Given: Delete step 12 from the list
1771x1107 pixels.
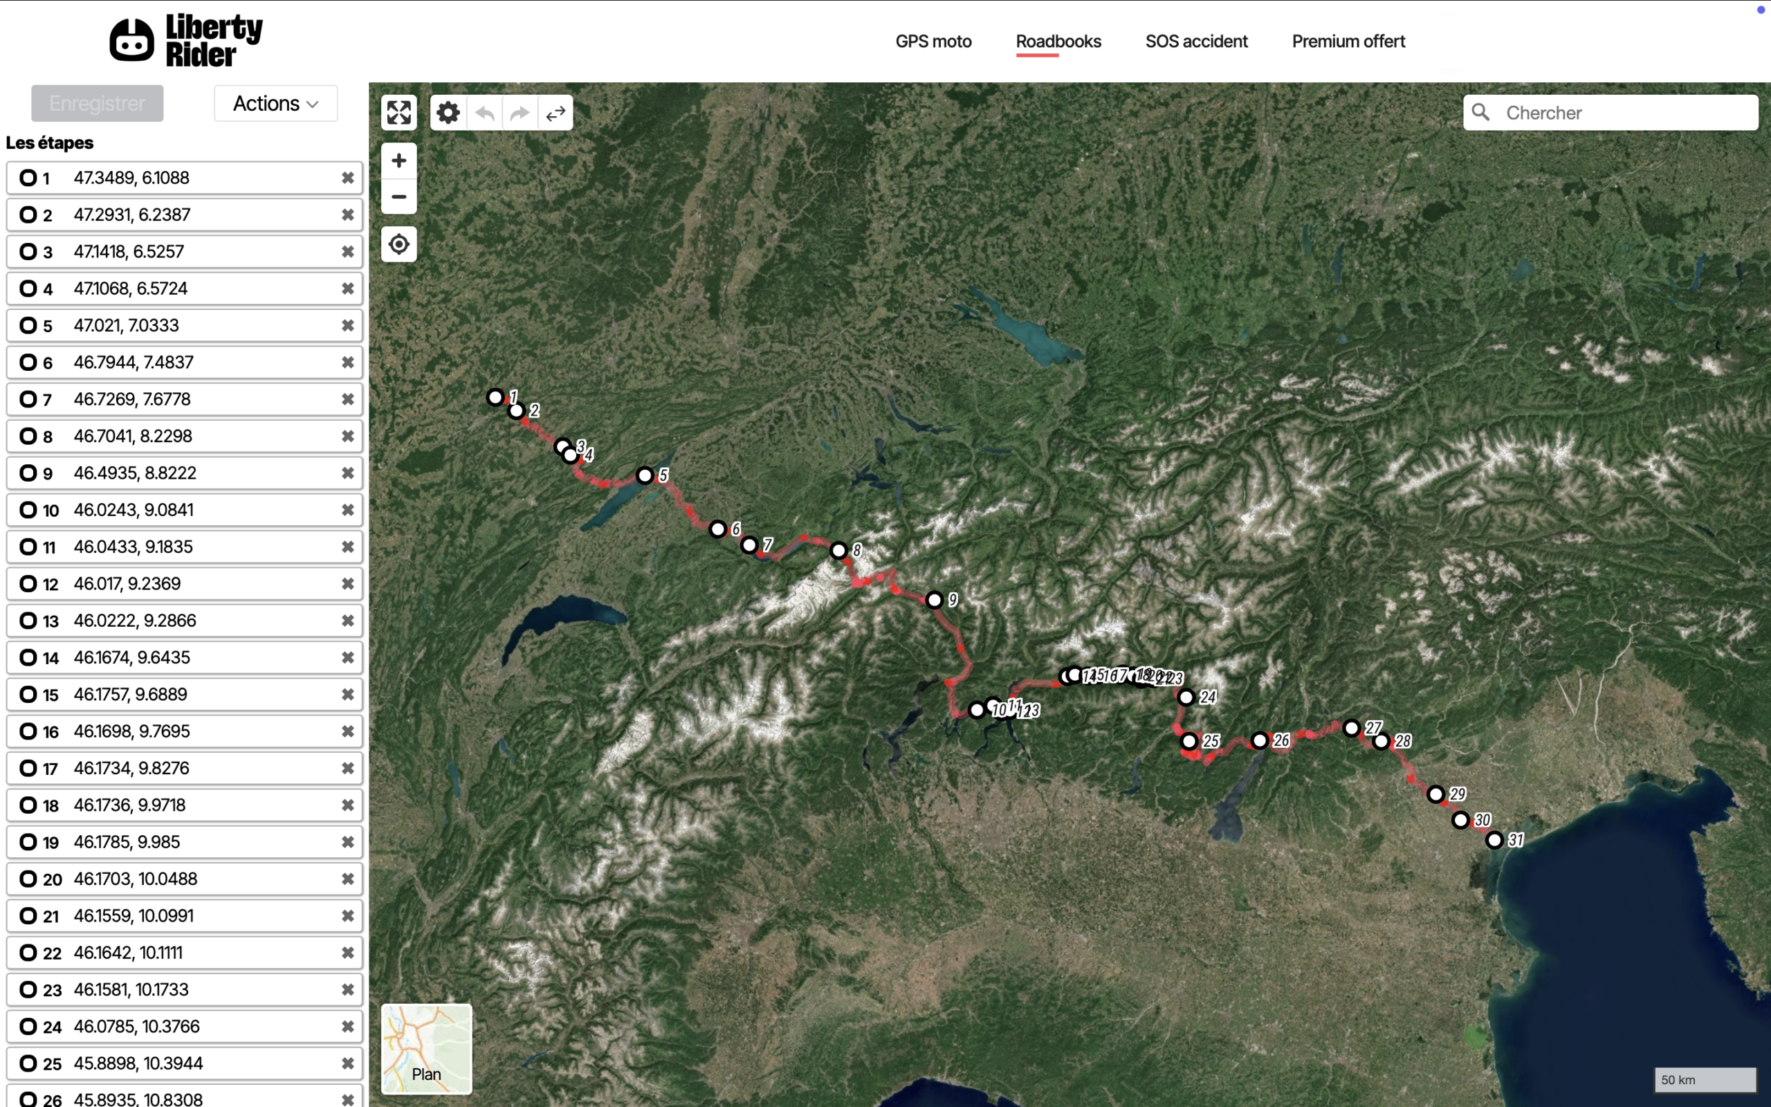Looking at the screenshot, I should [x=347, y=583].
